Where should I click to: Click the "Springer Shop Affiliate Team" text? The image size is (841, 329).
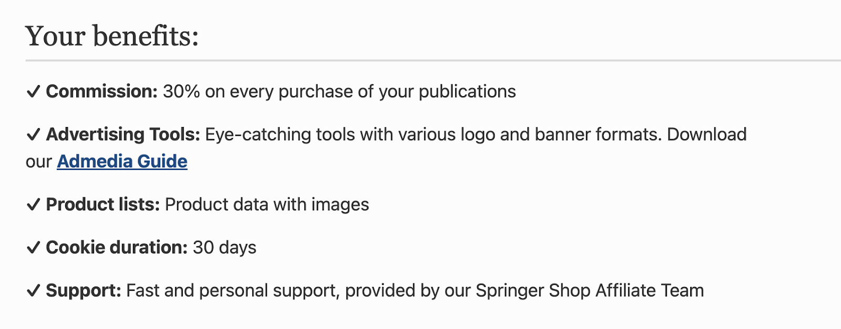pos(589,291)
